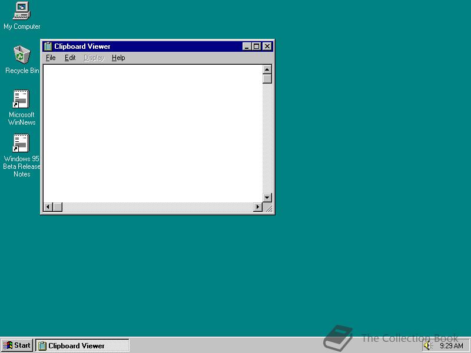471x353 pixels.
Task: Click the Start button
Action: pos(17,345)
